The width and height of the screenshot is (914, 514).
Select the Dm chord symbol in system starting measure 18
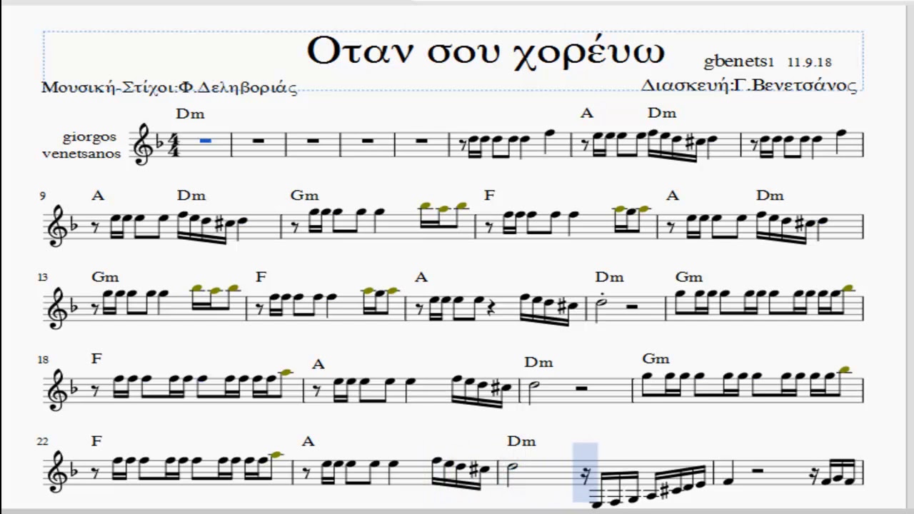pyautogui.click(x=538, y=362)
